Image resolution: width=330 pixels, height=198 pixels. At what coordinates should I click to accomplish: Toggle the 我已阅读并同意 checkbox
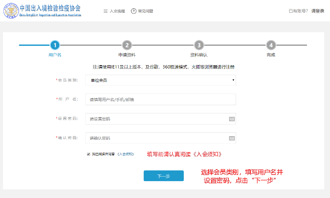(x=89, y=154)
